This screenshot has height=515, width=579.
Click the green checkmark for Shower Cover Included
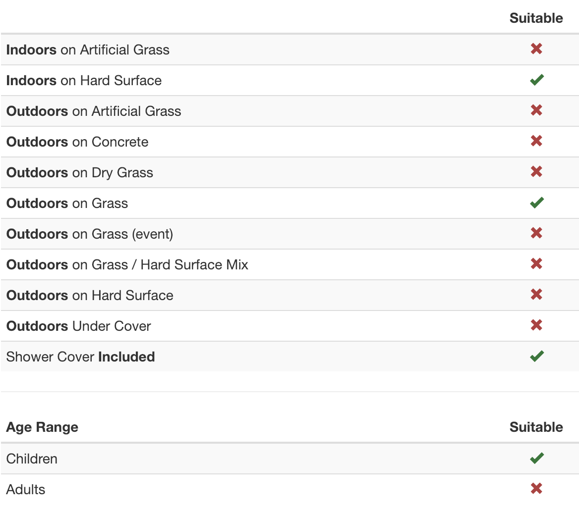[x=536, y=356]
